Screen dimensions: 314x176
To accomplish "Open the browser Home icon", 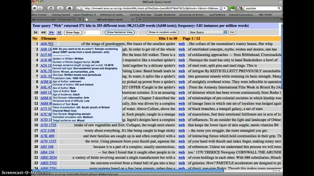I will 69,8.
